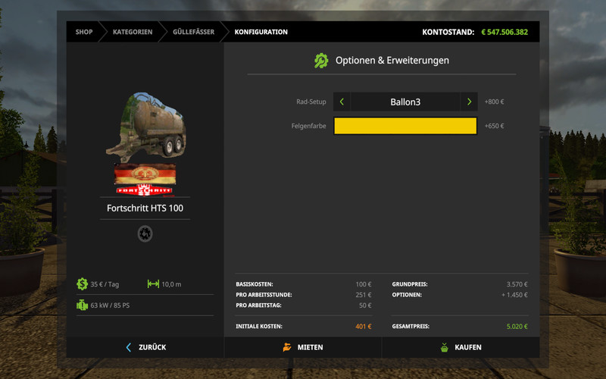Click the blue Zurück arrow icon
The height and width of the screenshot is (379, 606).
[128, 347]
